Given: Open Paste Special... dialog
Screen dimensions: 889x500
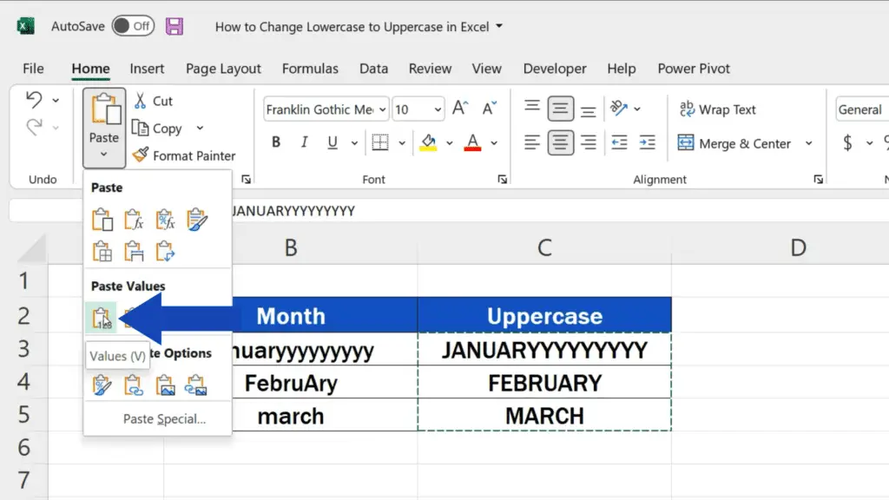Looking at the screenshot, I should [164, 419].
